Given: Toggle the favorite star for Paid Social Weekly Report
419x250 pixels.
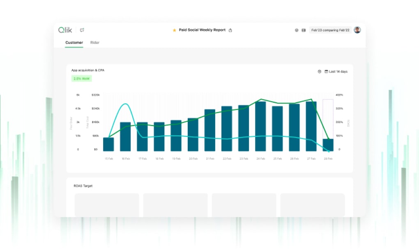Looking at the screenshot, I should coord(175,30).
